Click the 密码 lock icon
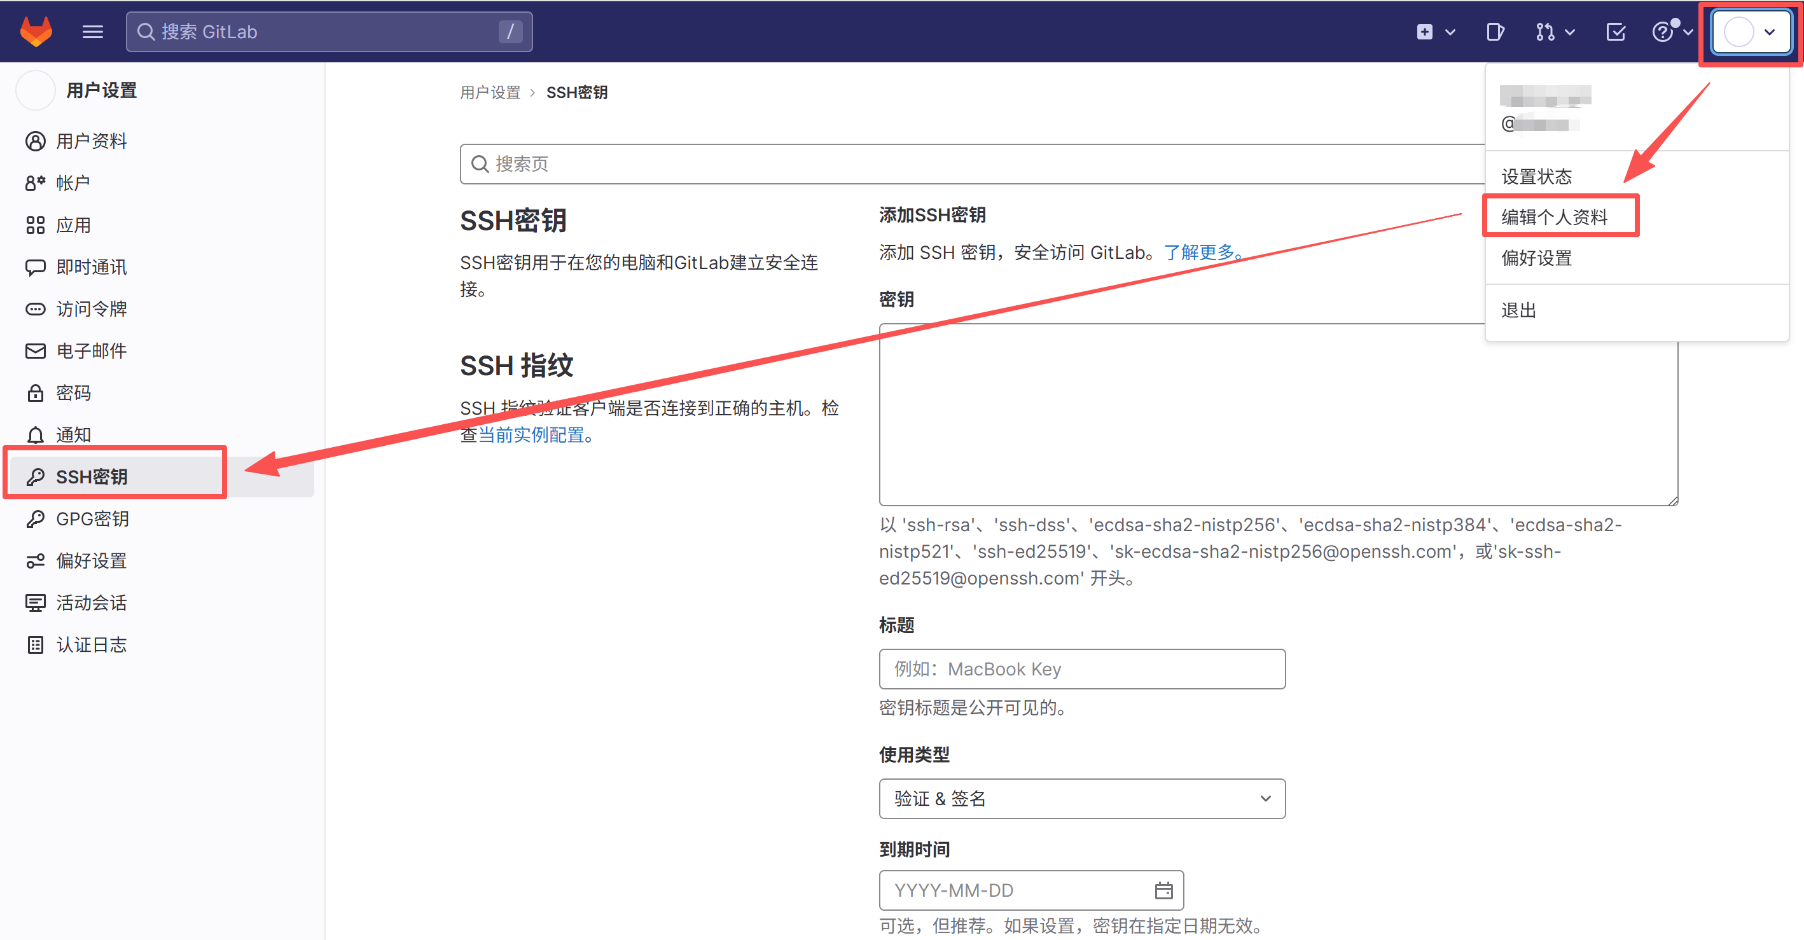Screen dimensions: 1804x940 [35, 393]
